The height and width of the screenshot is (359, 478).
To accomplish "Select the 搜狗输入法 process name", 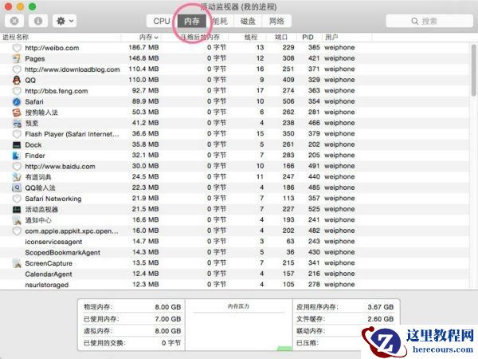I will (x=41, y=112).
